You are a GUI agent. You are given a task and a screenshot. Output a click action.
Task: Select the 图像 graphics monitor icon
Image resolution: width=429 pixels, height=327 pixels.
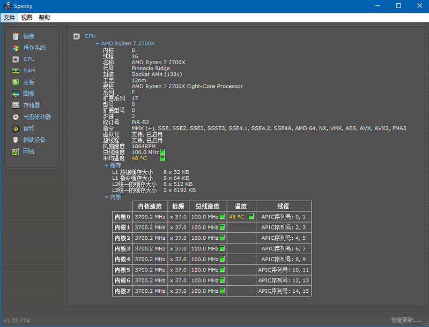16,94
